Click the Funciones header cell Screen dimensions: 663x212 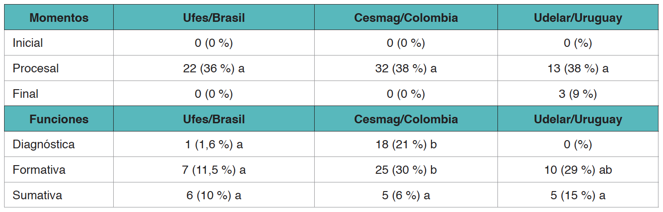[59, 119]
